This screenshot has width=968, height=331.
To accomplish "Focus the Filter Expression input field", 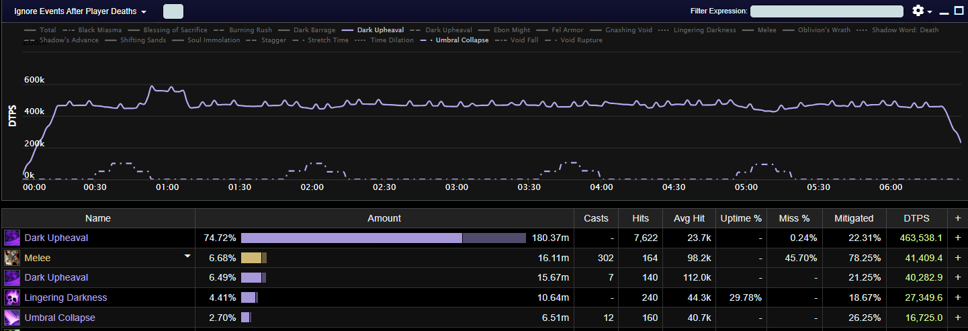I will pyautogui.click(x=827, y=11).
